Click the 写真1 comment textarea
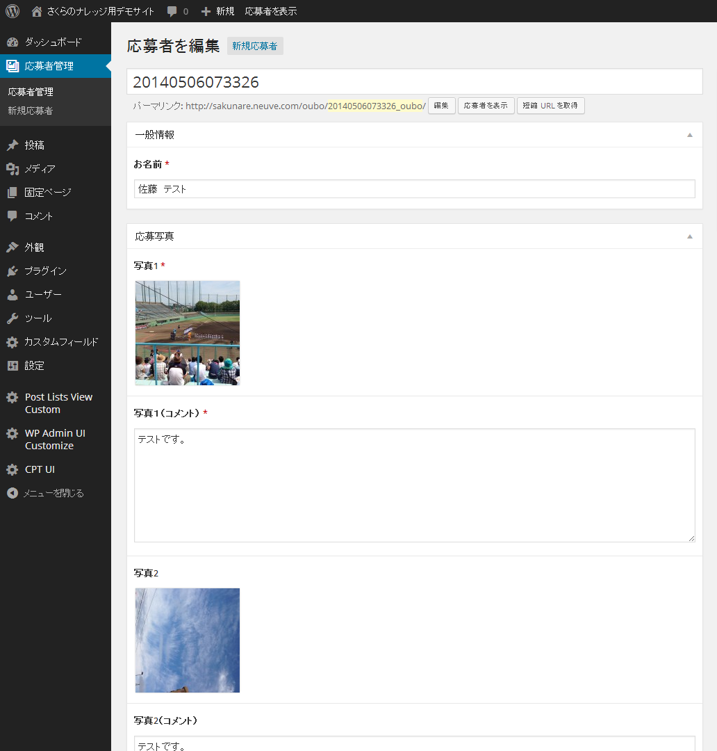This screenshot has width=717, height=751. pyautogui.click(x=414, y=485)
